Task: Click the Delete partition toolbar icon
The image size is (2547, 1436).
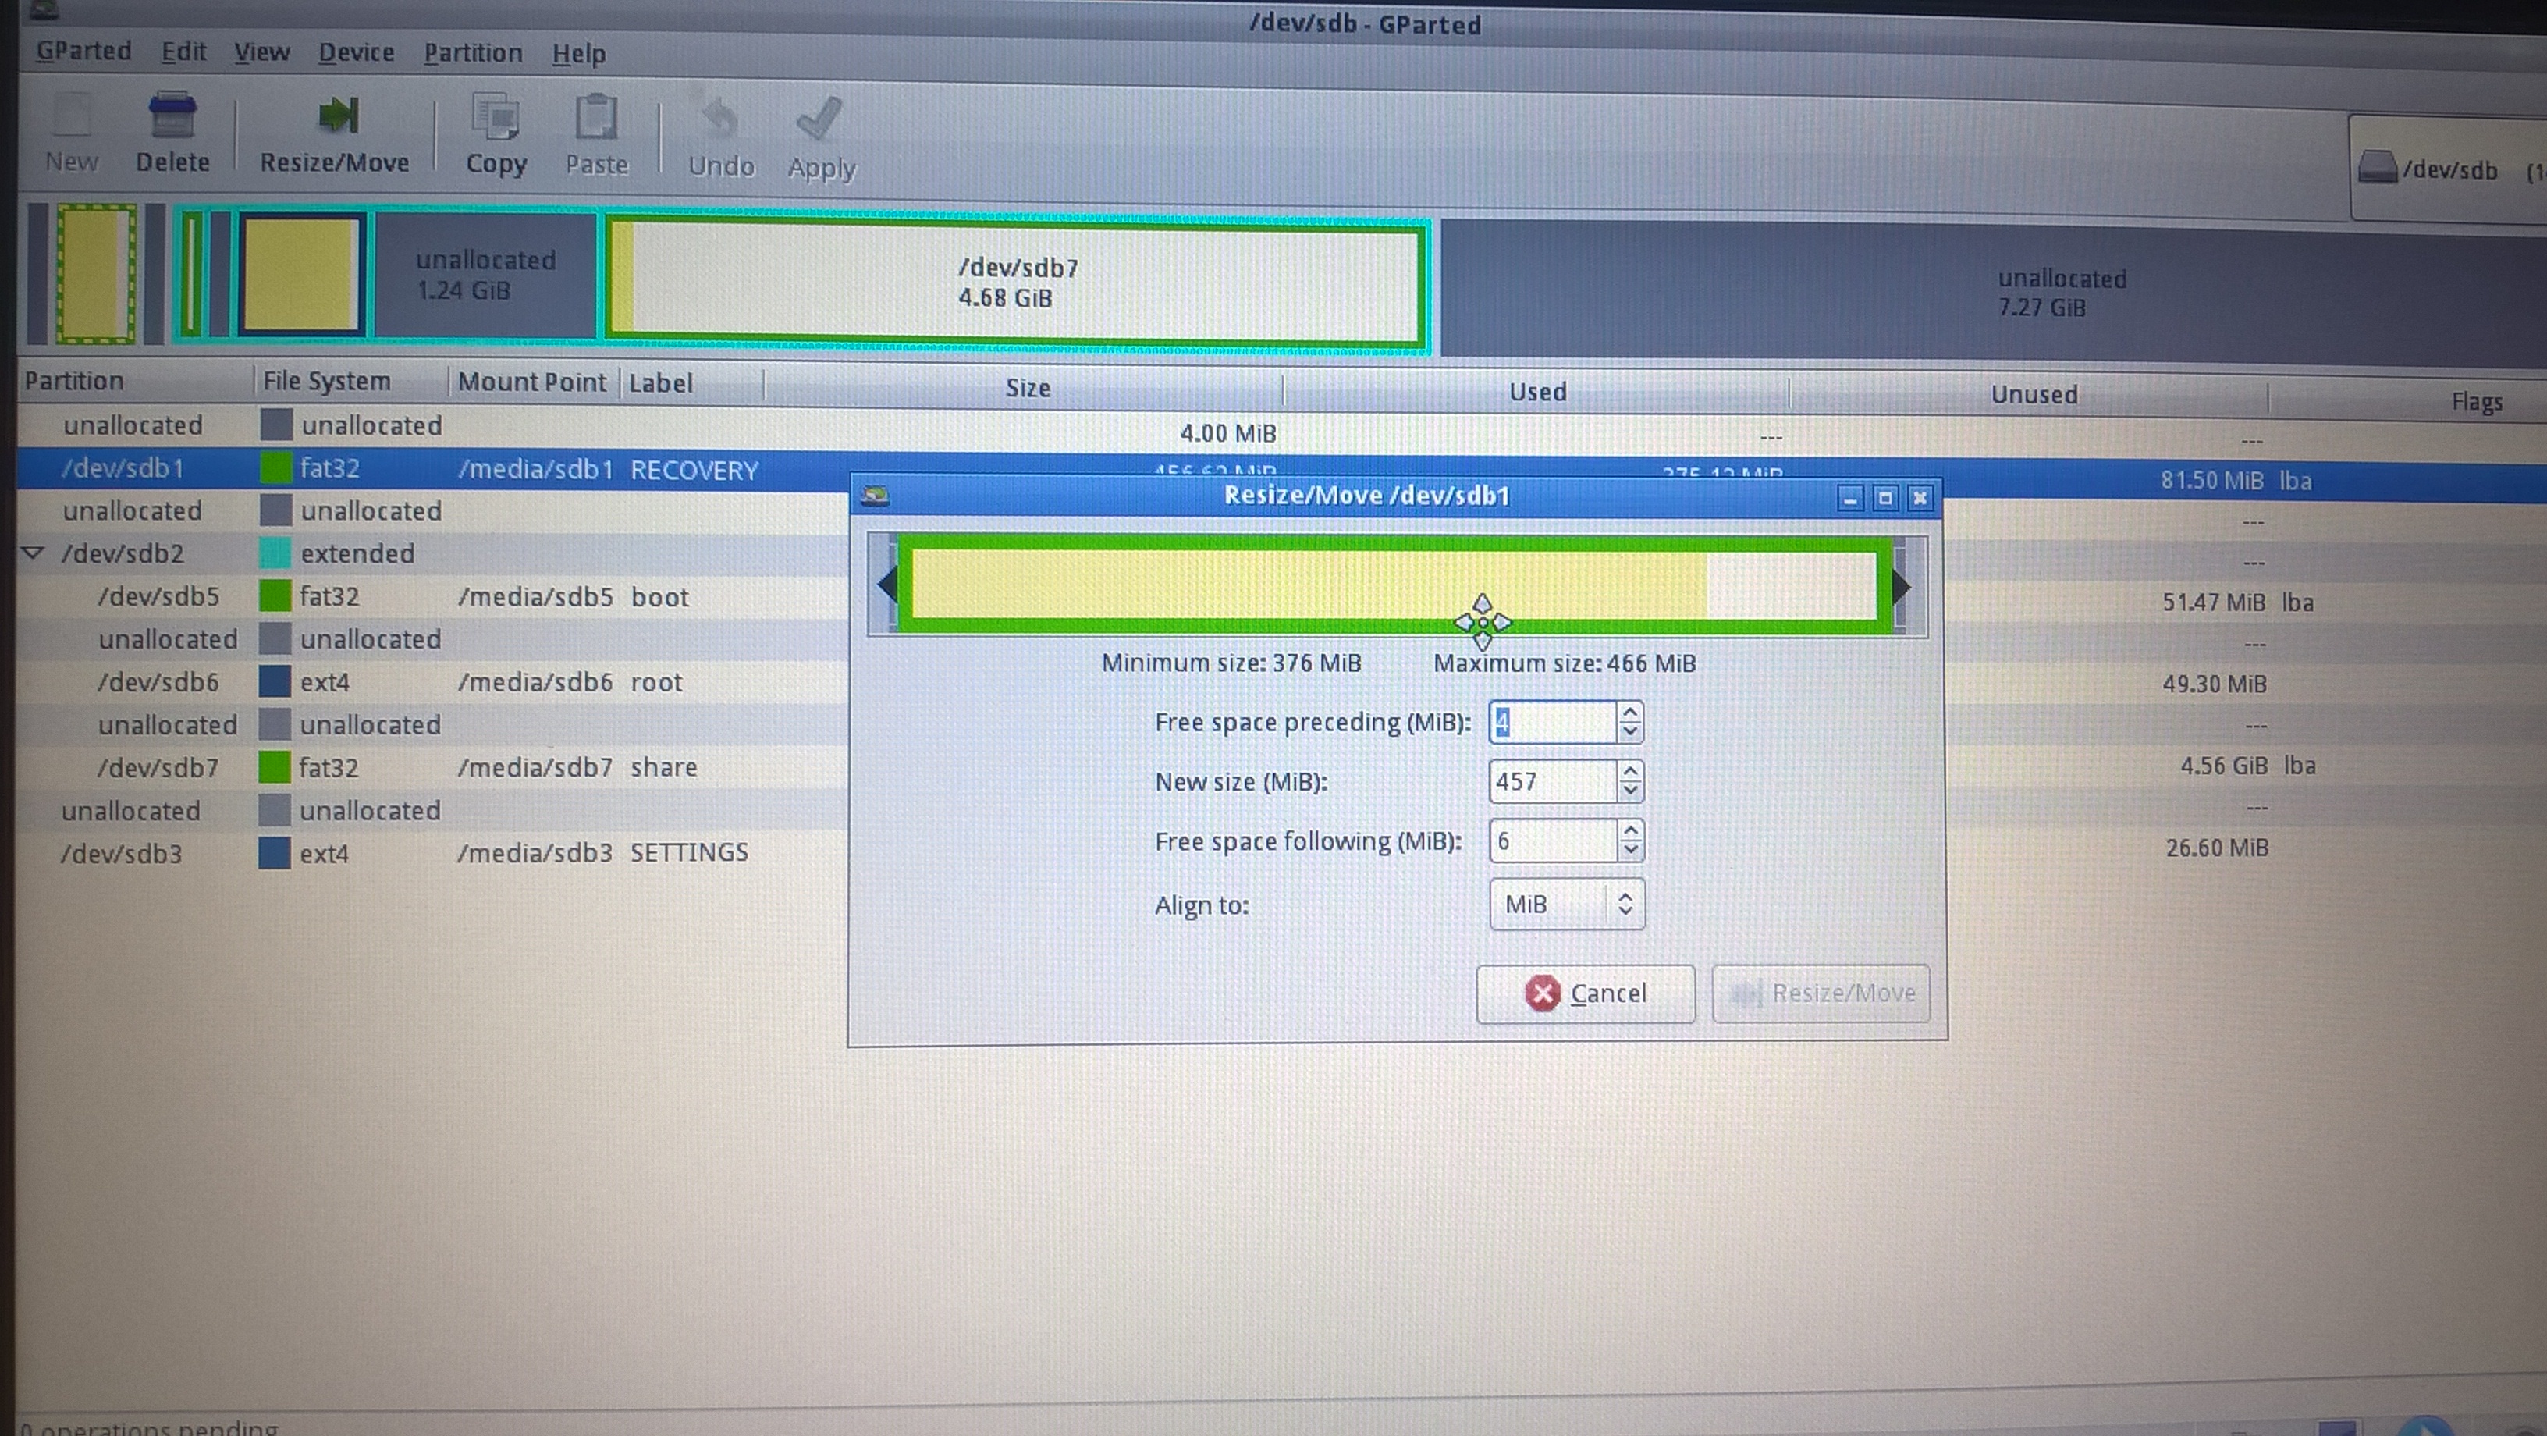Action: [172, 117]
